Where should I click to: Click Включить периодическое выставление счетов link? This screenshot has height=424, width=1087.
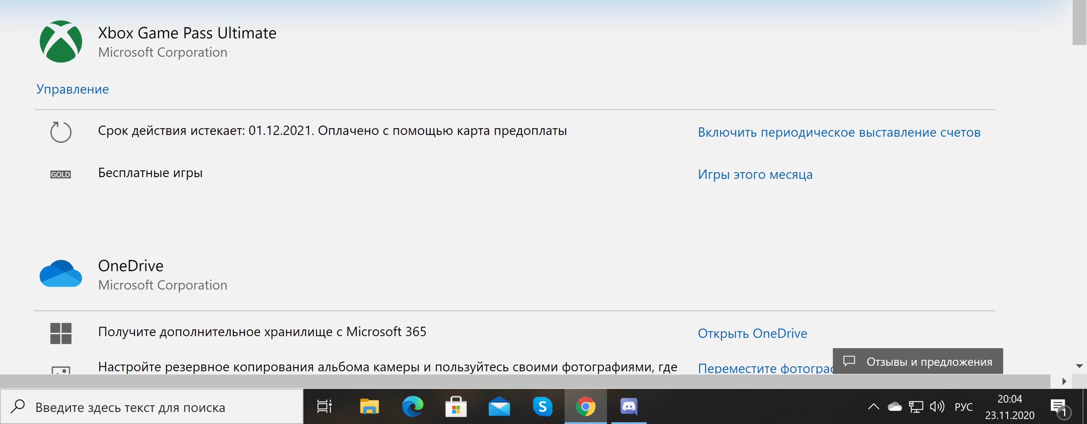pos(839,132)
